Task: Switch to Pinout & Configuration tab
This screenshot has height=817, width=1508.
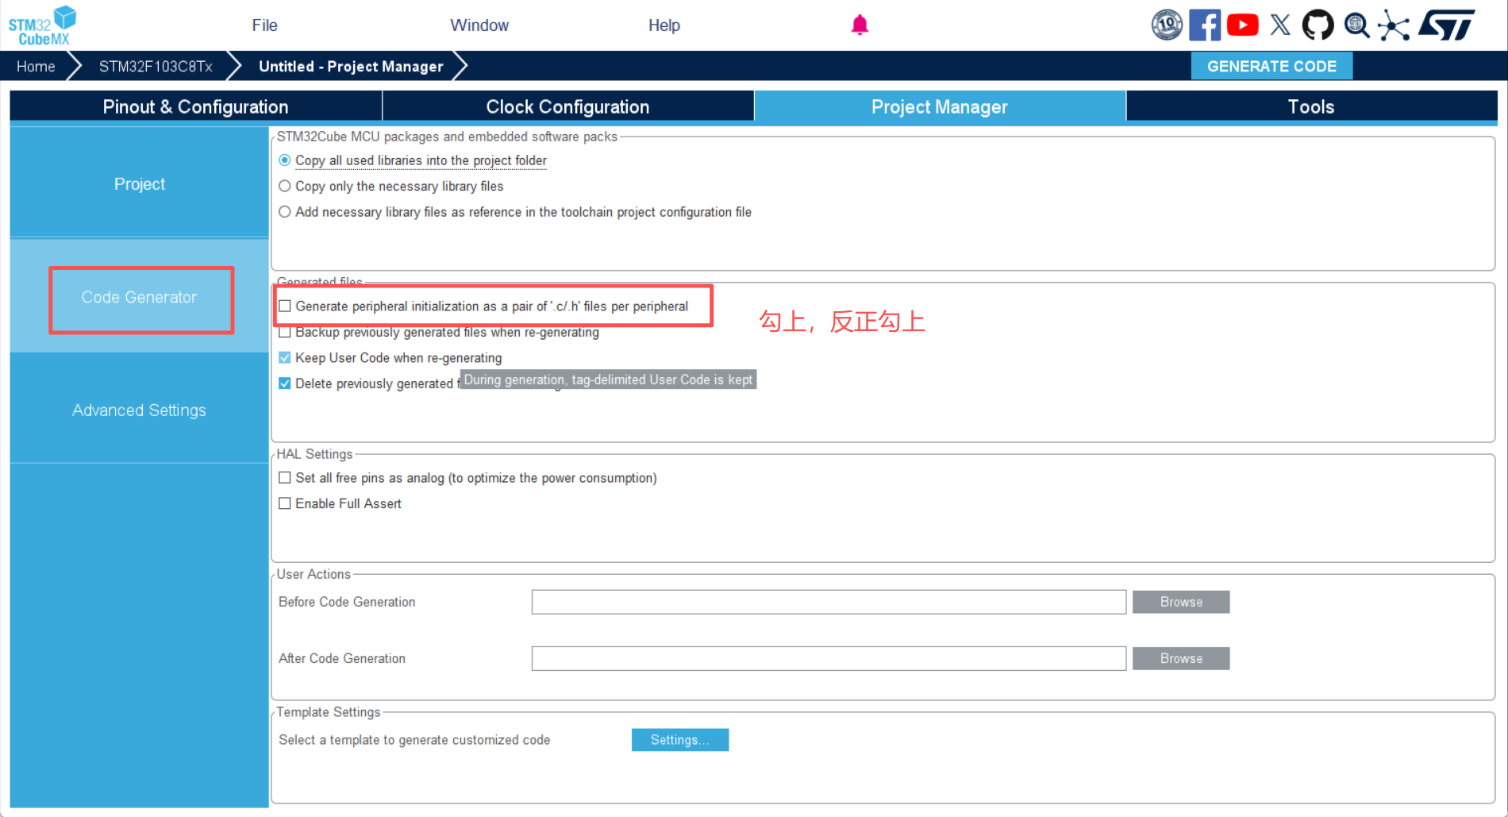Action: click(195, 106)
